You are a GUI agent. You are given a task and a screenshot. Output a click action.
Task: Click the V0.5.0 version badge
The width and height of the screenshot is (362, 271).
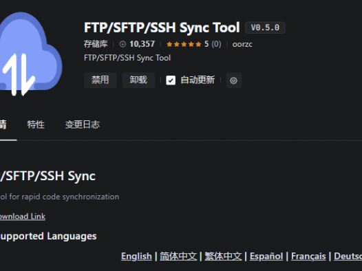tap(265, 28)
